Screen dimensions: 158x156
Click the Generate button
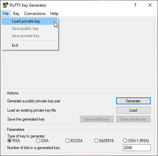[x=133, y=101]
